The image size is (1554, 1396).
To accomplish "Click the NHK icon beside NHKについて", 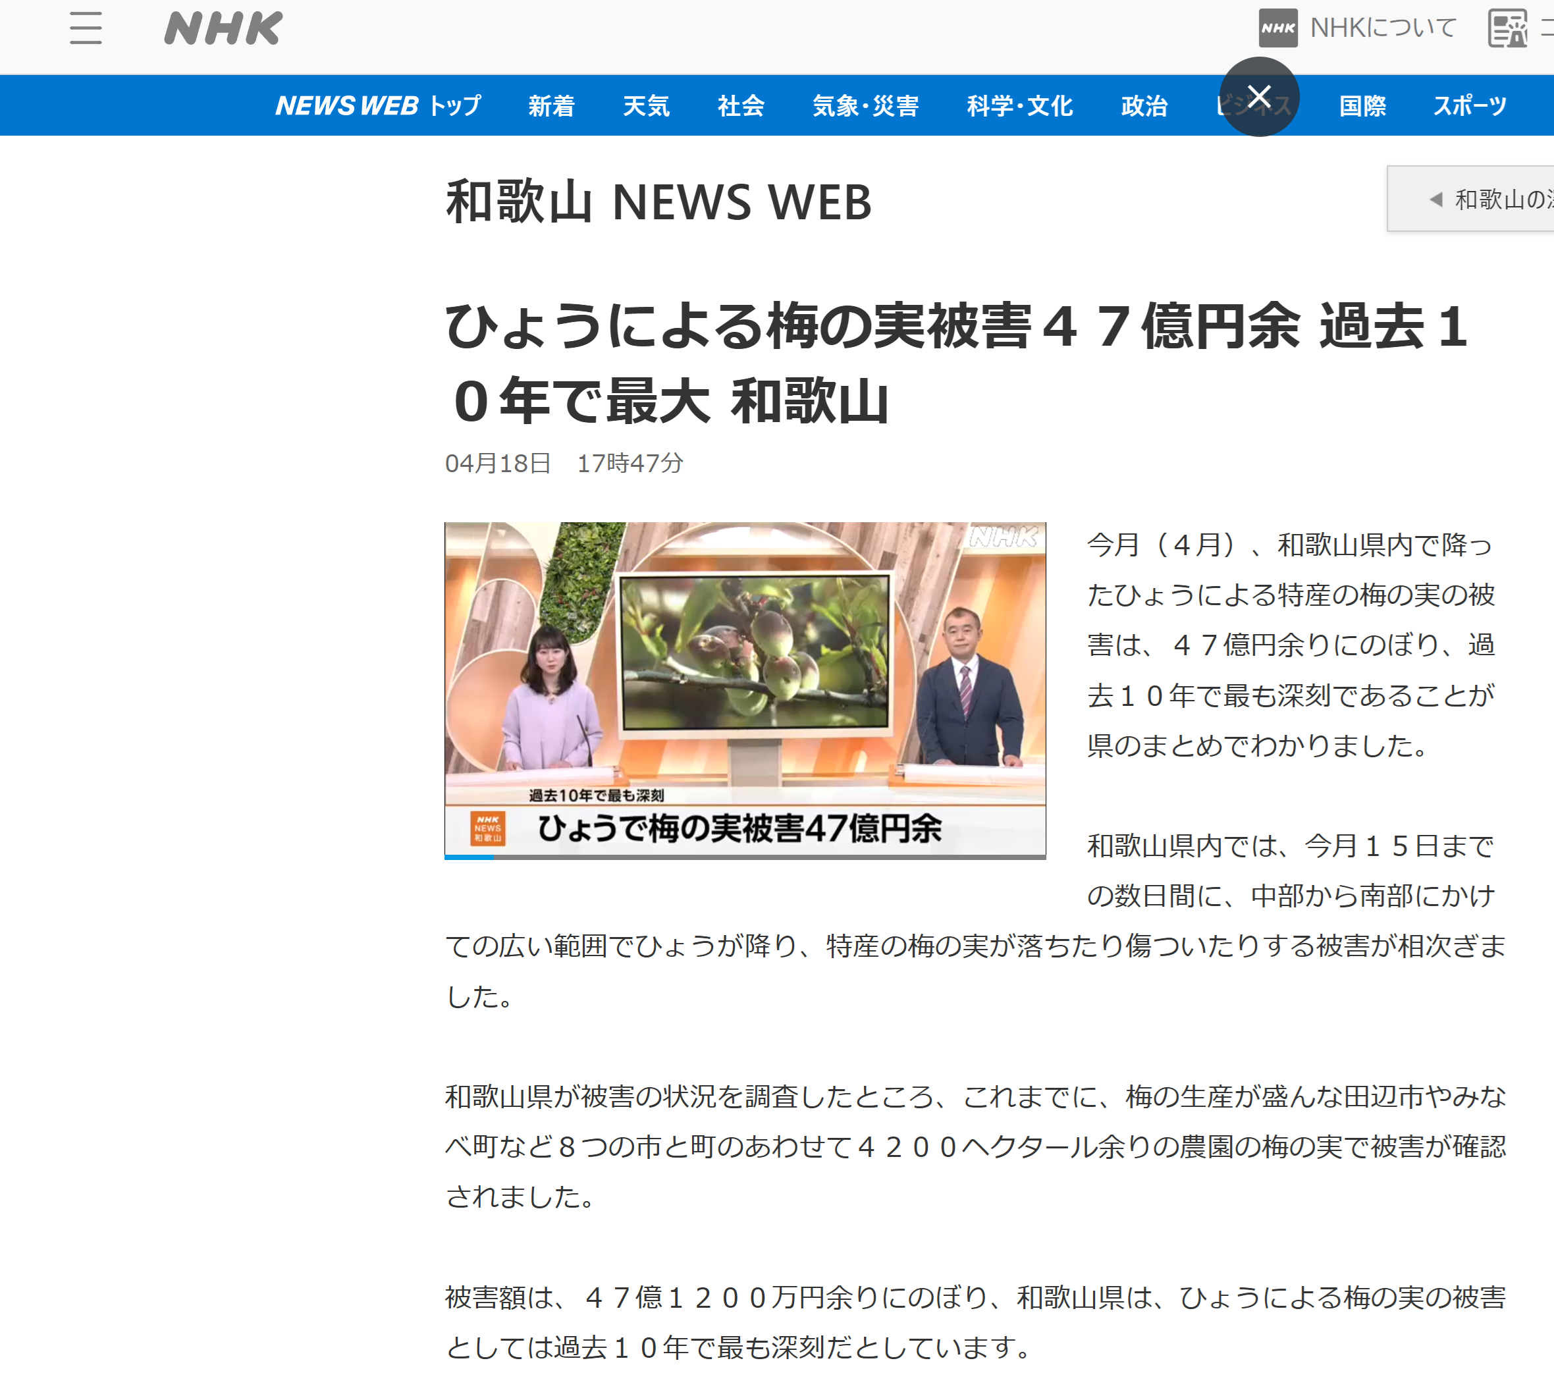I will click(1278, 28).
